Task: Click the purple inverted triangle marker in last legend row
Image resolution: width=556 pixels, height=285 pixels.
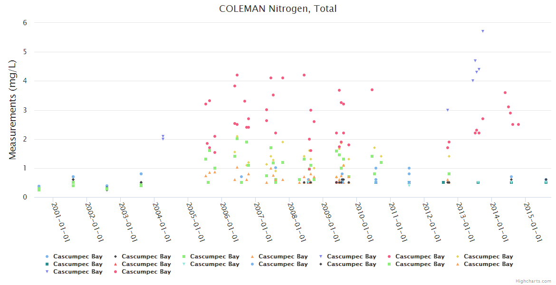Action: coord(46,272)
